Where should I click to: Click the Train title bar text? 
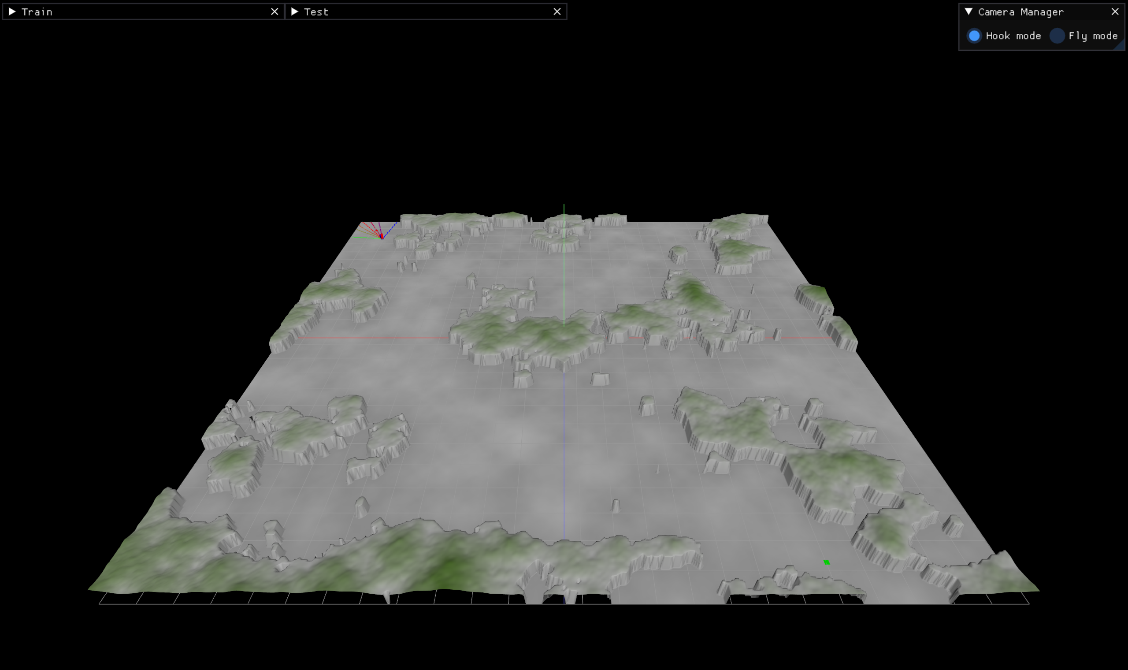tap(37, 12)
